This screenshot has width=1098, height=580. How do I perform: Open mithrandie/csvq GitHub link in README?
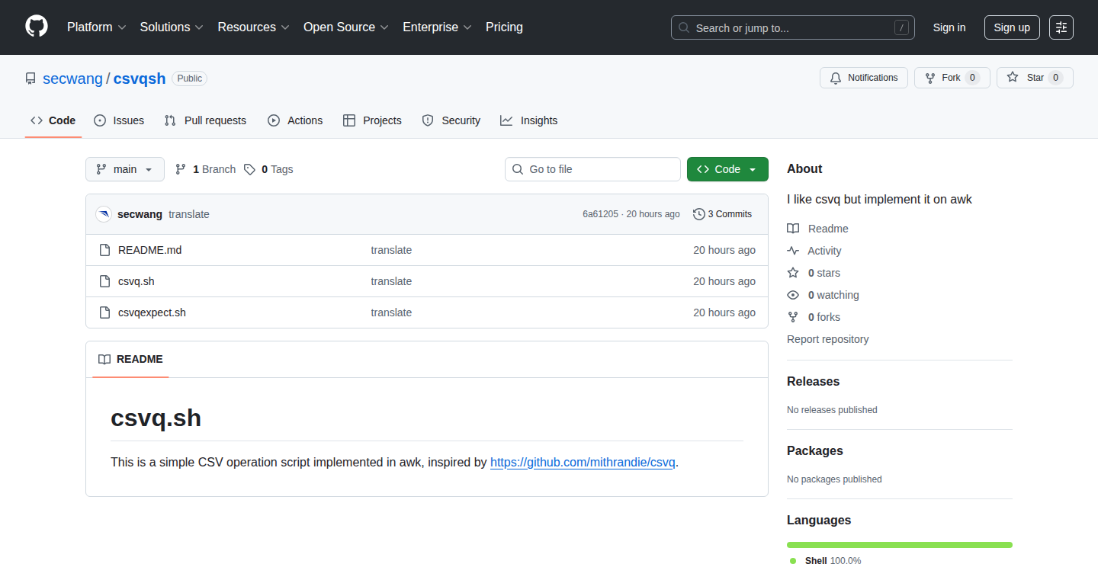point(583,462)
